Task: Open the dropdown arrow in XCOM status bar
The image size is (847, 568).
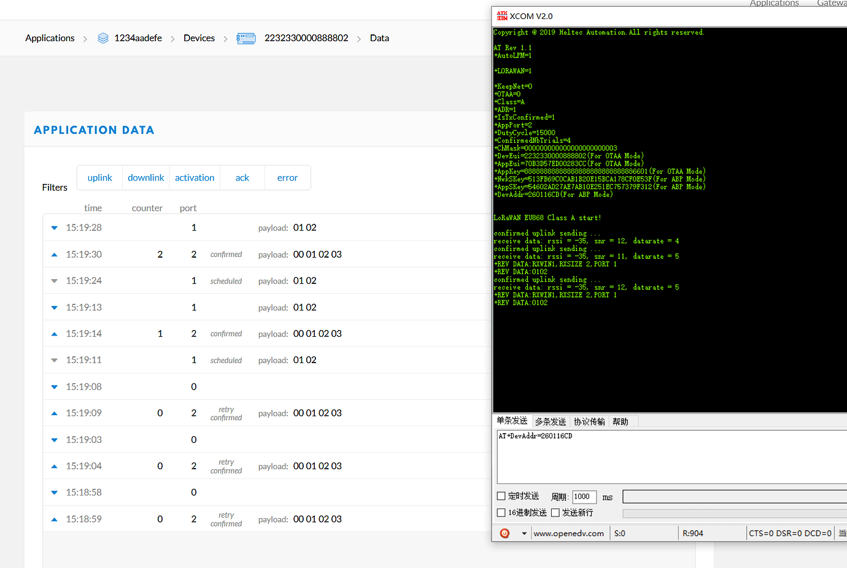Action: (x=524, y=534)
